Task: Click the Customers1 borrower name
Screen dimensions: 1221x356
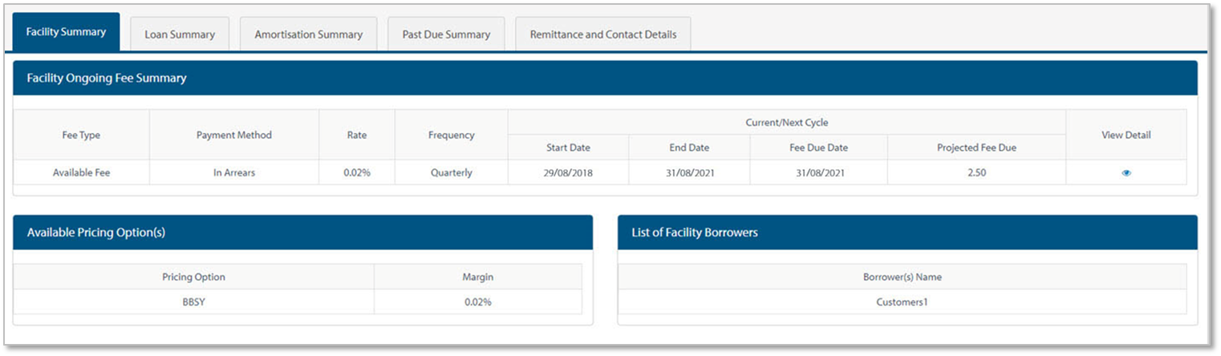Action: coord(902,302)
